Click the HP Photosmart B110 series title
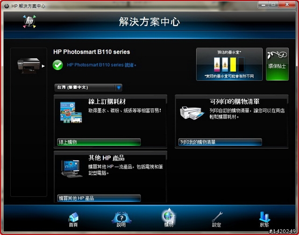 [92, 52]
